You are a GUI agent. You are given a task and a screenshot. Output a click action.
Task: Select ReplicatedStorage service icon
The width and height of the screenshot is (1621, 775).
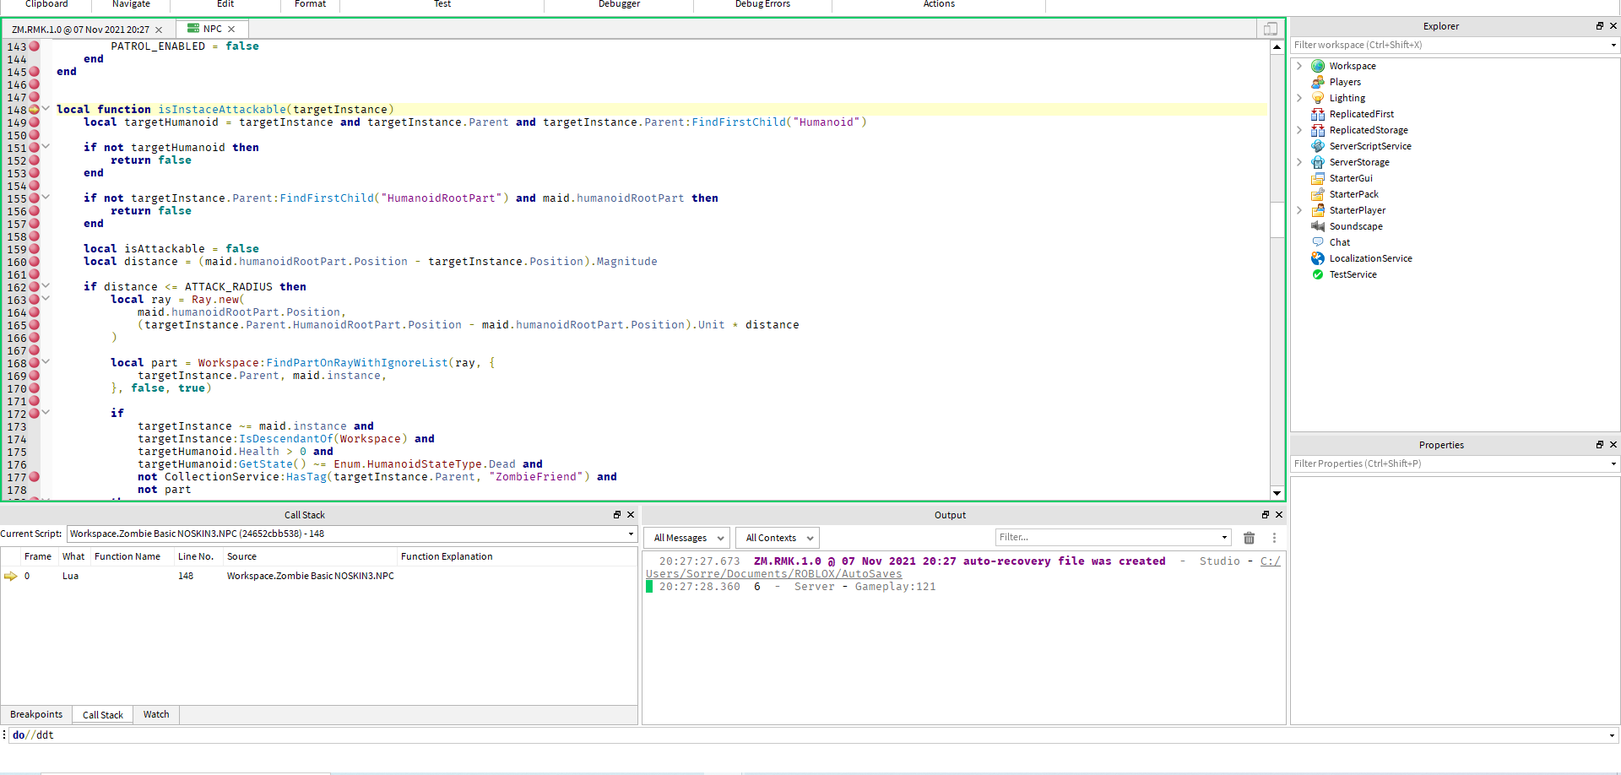point(1317,130)
